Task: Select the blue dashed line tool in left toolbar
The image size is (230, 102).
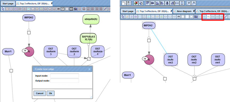Action: coord(105,9)
